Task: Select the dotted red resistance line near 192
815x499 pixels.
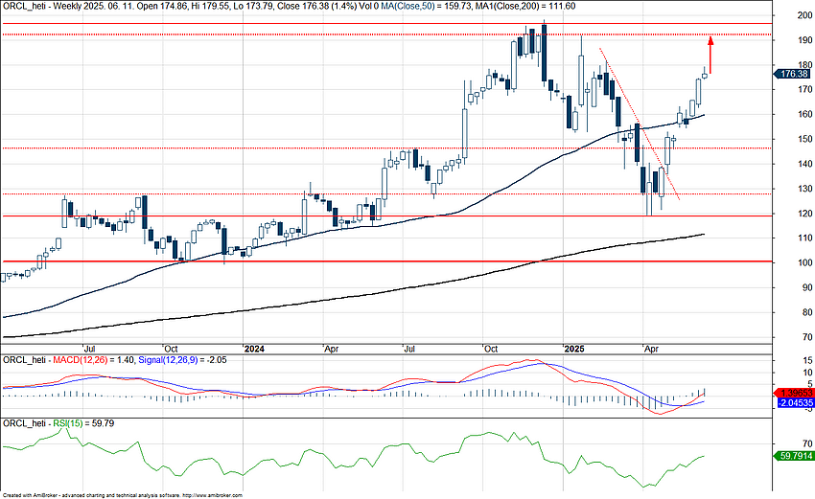Action: point(288,35)
